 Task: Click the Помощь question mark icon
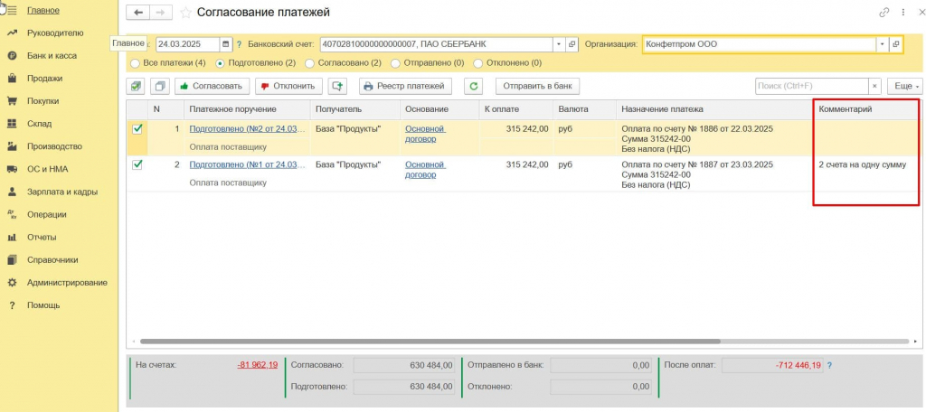11,305
